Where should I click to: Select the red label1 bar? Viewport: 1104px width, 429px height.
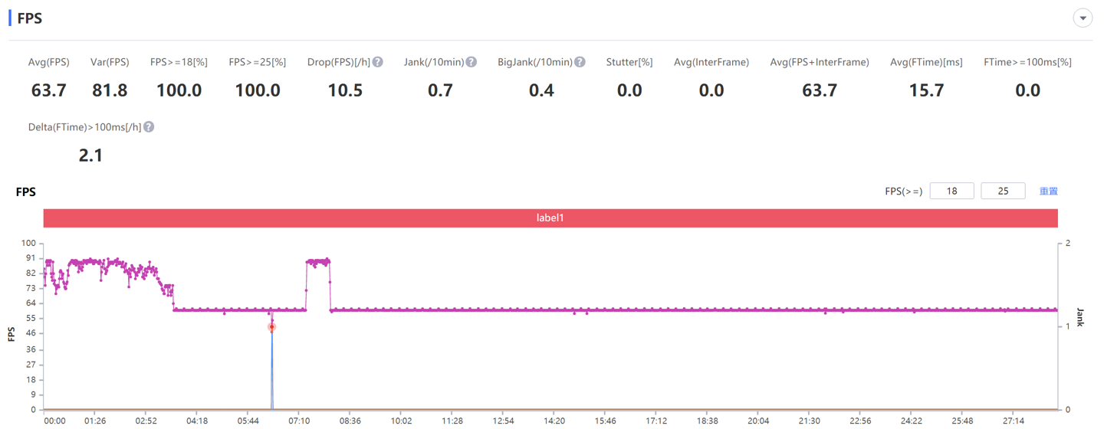point(550,218)
